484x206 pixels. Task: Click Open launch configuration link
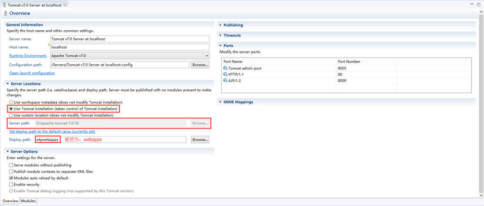[32, 73]
